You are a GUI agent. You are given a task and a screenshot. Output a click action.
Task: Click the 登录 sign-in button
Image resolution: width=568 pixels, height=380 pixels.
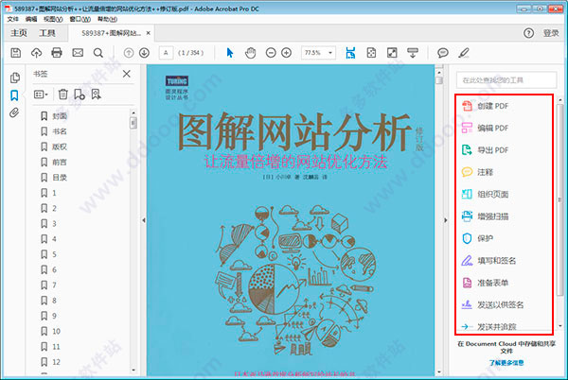[551, 33]
